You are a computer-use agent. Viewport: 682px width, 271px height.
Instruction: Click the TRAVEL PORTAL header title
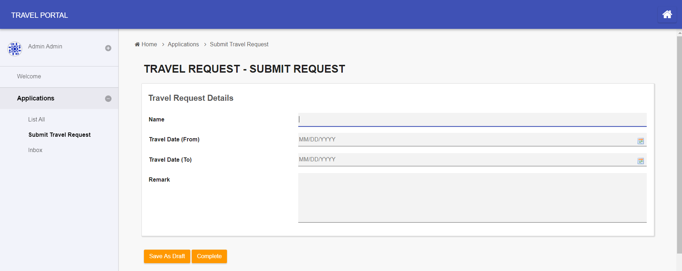tap(40, 15)
